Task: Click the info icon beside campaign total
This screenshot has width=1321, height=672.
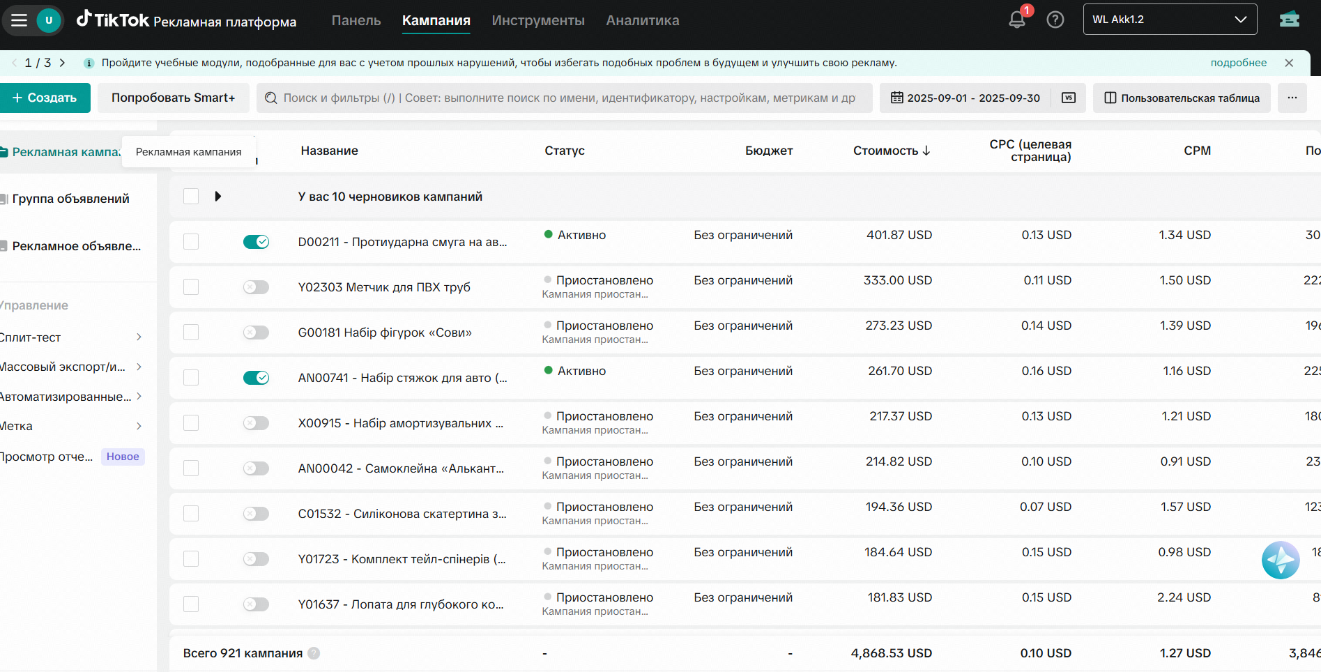Action: pyautogui.click(x=314, y=653)
